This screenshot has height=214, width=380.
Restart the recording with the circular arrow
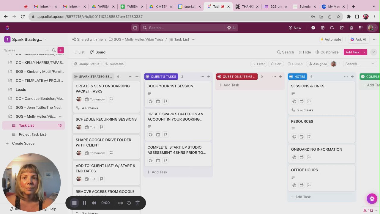pos(129,203)
